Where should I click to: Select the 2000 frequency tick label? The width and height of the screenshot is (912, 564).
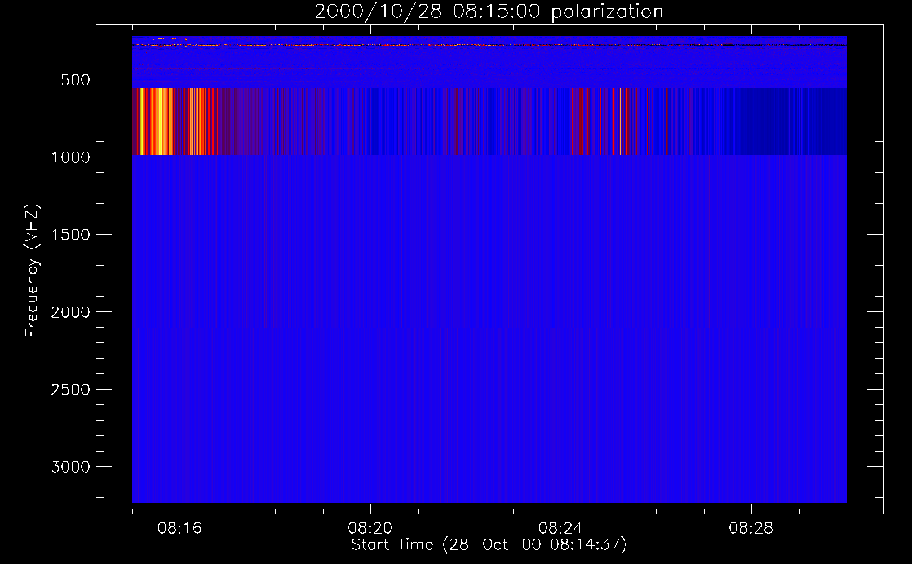click(x=70, y=312)
